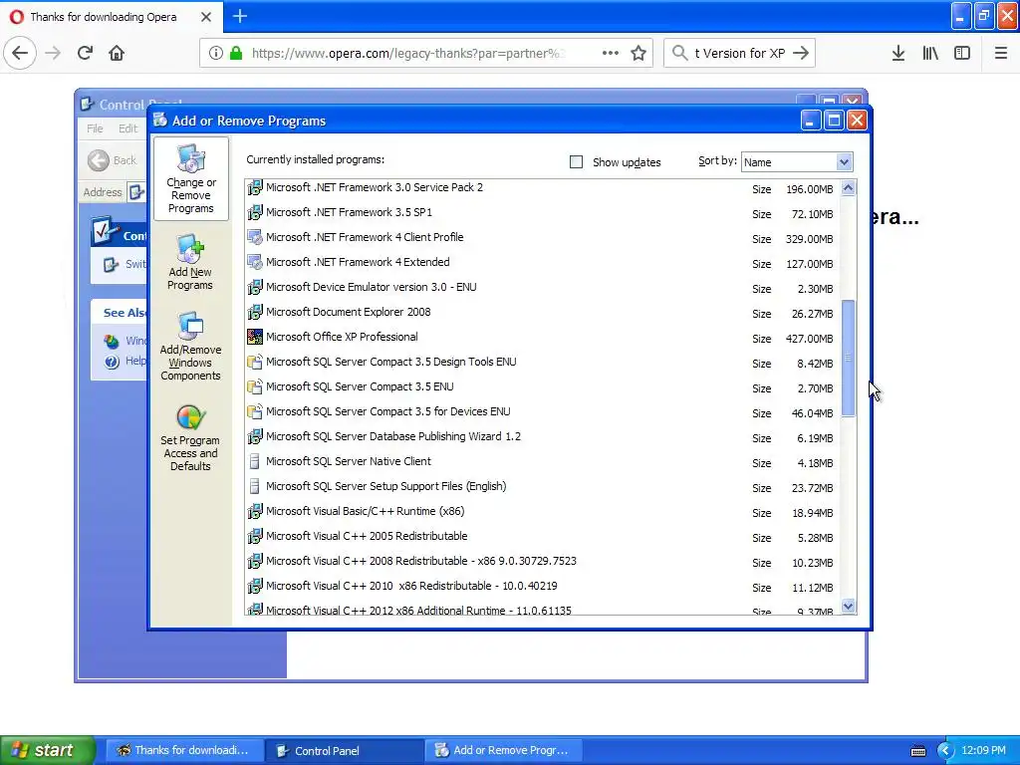
Task: Click icon of Visual C++ 2005 Redistributable
Action: tap(255, 536)
